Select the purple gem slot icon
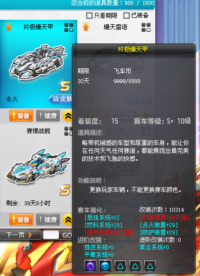The width and height of the screenshot is (200, 276). pyautogui.click(x=91, y=266)
